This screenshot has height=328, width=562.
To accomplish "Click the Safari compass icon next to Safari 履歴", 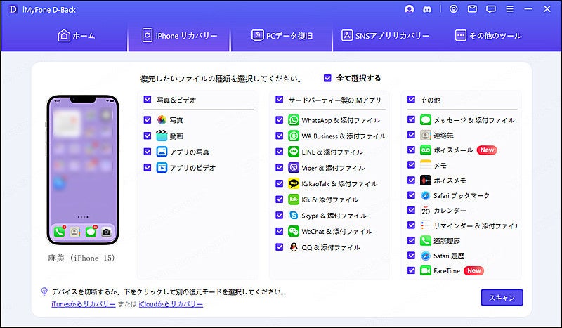I will tap(426, 256).
